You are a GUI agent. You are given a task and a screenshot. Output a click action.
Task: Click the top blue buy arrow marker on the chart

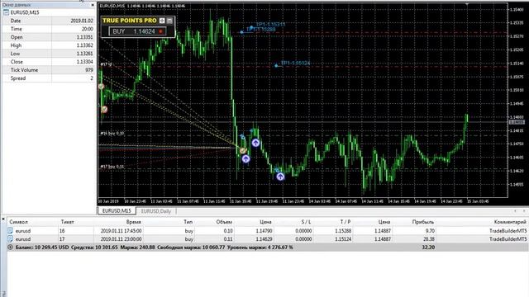click(x=255, y=143)
